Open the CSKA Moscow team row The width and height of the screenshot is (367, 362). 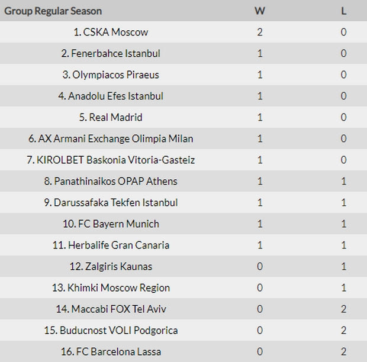(x=183, y=32)
